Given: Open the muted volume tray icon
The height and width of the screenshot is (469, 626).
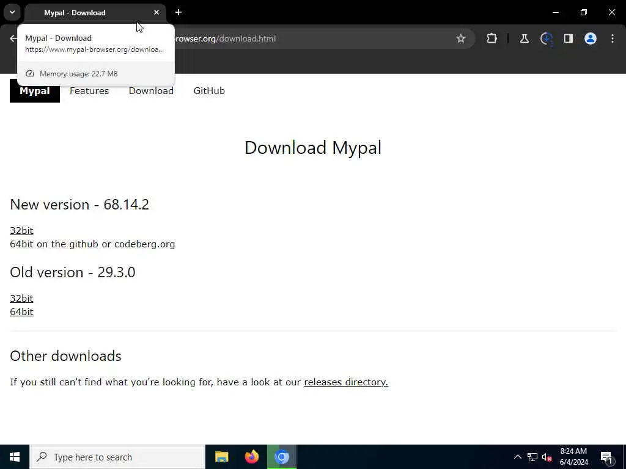Looking at the screenshot, I should (x=547, y=457).
